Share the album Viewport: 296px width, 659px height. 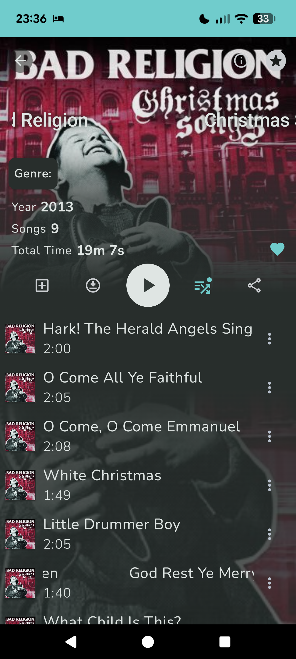coord(254,286)
